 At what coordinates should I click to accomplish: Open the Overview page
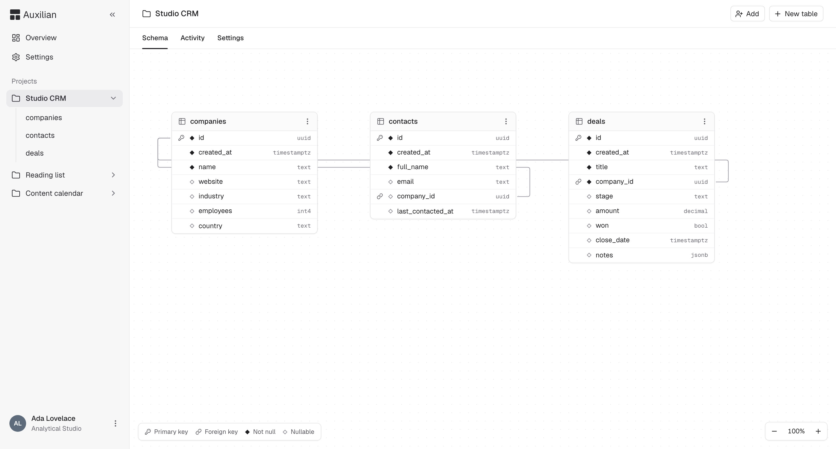click(65, 38)
